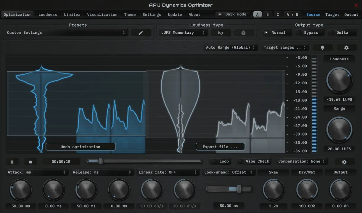The width and height of the screenshot is (362, 213).
Task: Toggle the Dark mode checkbox
Action: (233, 14)
